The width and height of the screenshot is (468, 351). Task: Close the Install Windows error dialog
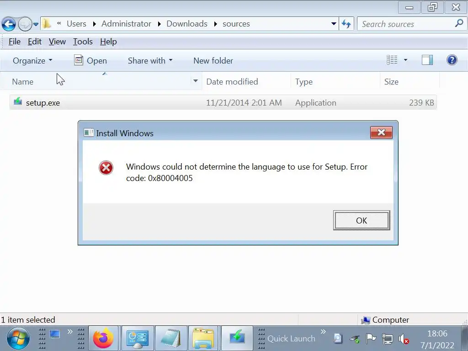381,132
